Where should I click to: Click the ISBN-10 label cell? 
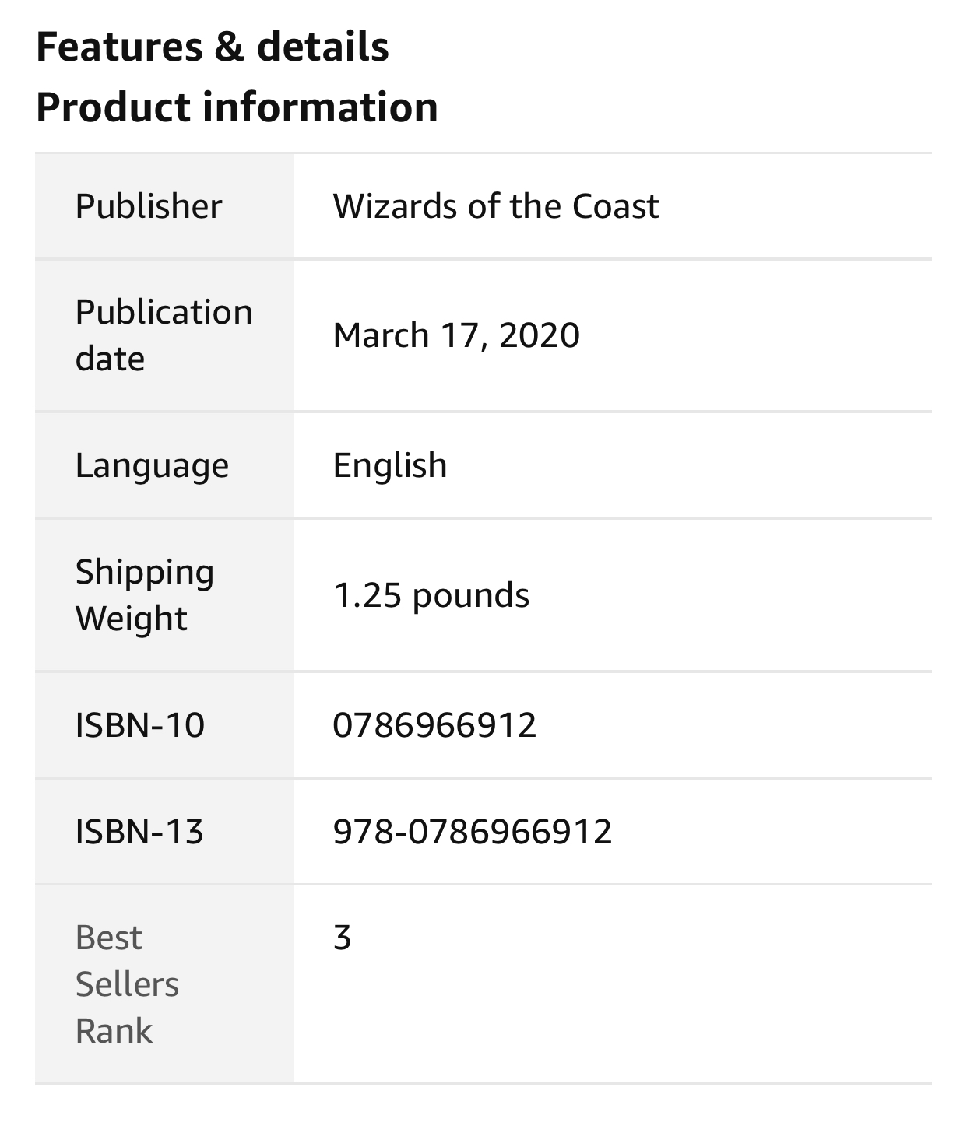click(x=164, y=725)
